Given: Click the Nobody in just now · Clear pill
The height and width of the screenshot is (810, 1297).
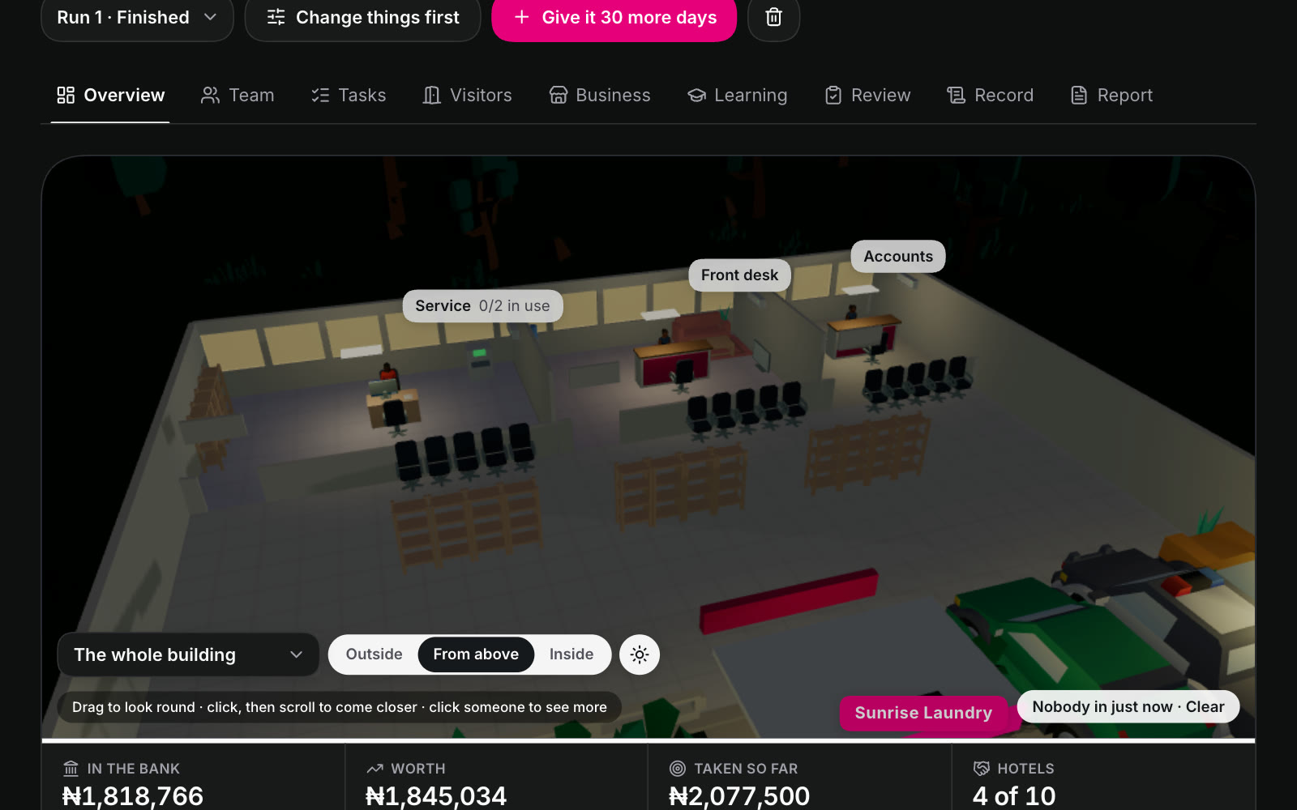Looking at the screenshot, I should tap(1128, 707).
